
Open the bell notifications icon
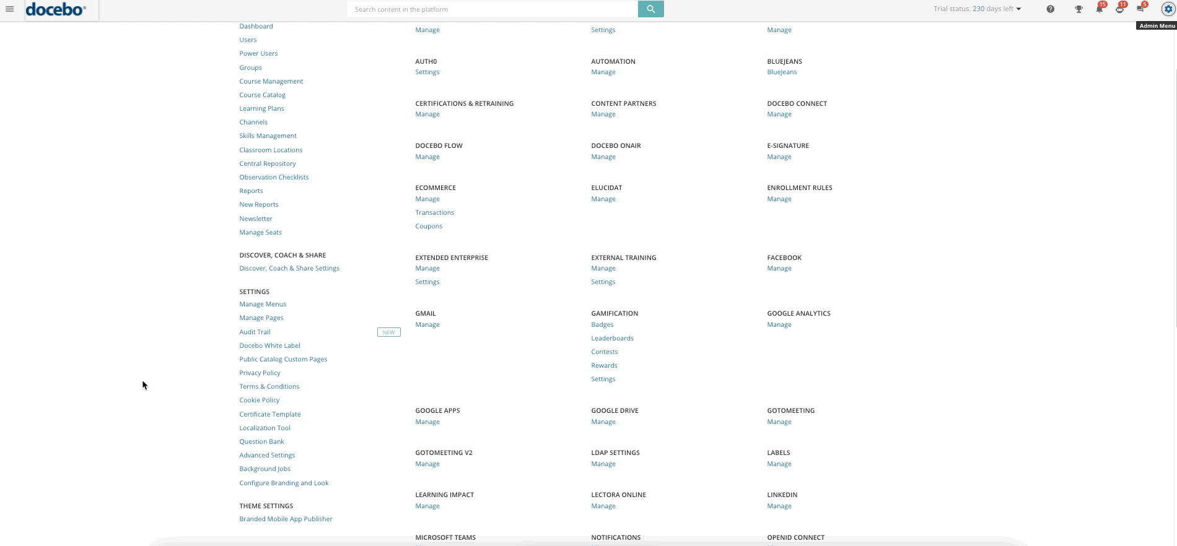[x=1100, y=9]
